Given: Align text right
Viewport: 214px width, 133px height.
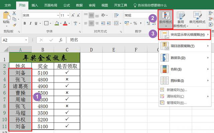Looking at the screenshot, I should (x=97, y=23).
